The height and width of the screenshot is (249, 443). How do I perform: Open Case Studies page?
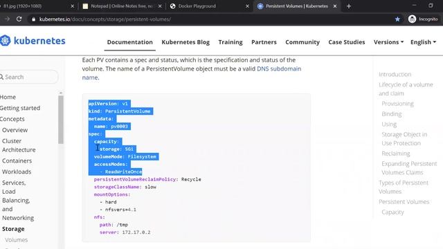click(346, 42)
